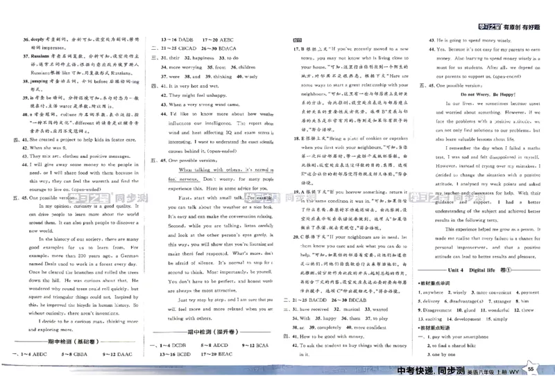This screenshot has height=392, width=555.
Task: Click the answer "37. to play"
Action: [x=377, y=319]
